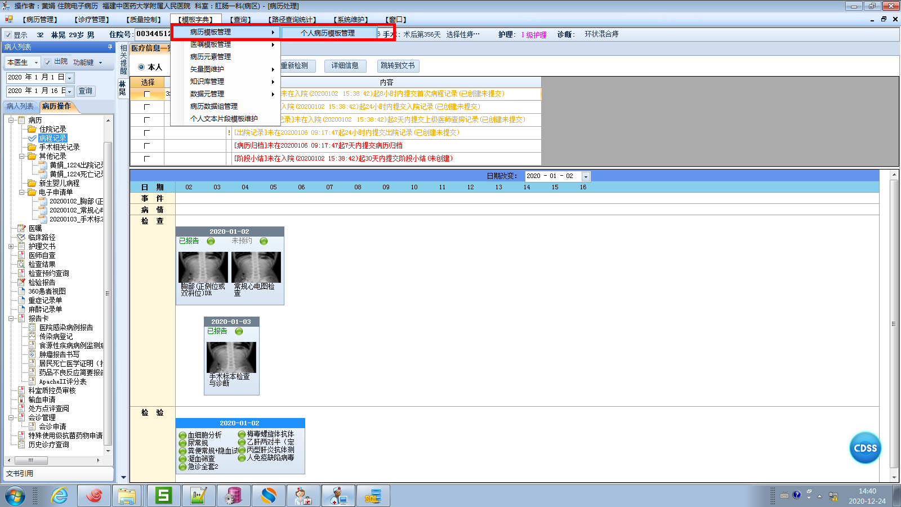
Task: Toggle the 显示 checkbox
Action: (8, 35)
